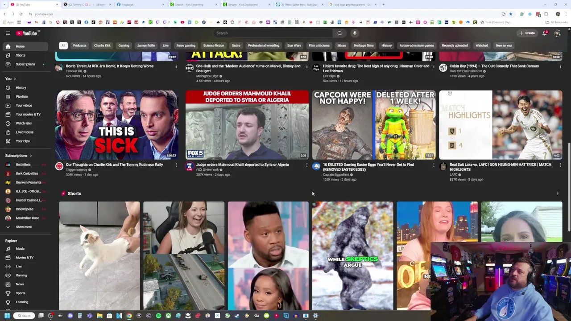Open Dark Curiosities channel subscription
The height and width of the screenshot is (321, 571).
pyautogui.click(x=25, y=173)
